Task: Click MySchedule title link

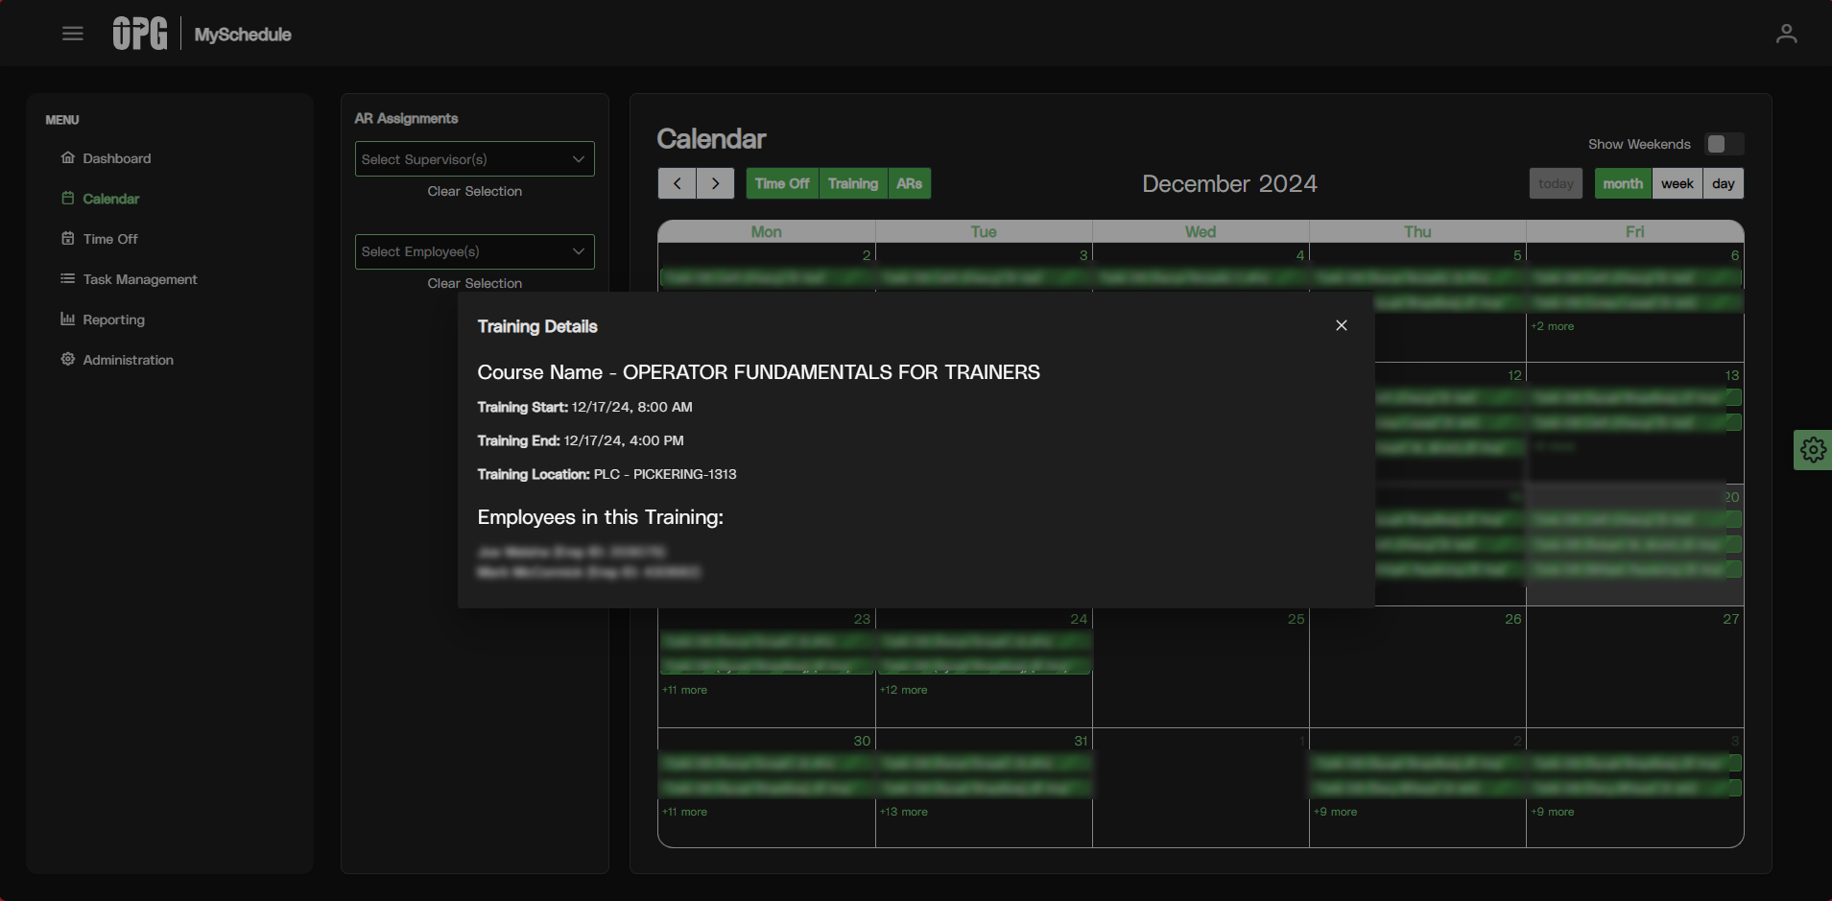Action: pyautogui.click(x=243, y=35)
